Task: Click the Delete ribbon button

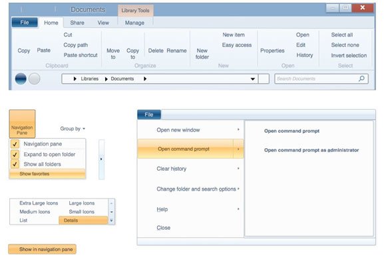Action: pos(156,50)
